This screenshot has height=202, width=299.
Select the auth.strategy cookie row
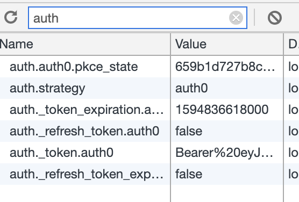tap(149, 88)
